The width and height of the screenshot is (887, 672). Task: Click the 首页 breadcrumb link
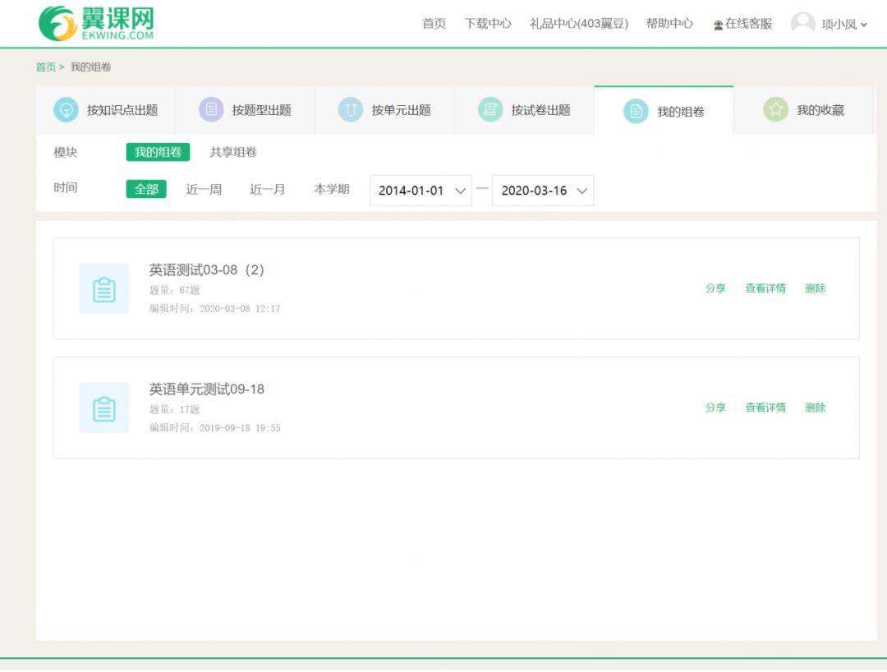coord(45,67)
